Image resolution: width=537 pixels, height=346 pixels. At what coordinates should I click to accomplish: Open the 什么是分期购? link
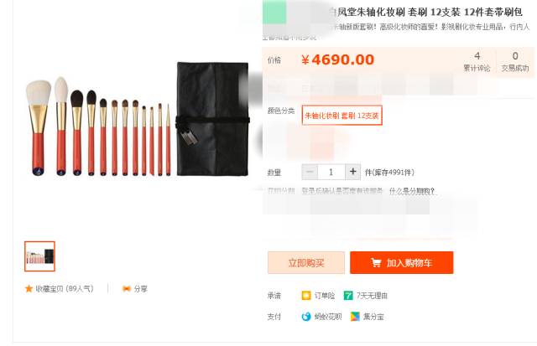pyautogui.click(x=412, y=191)
